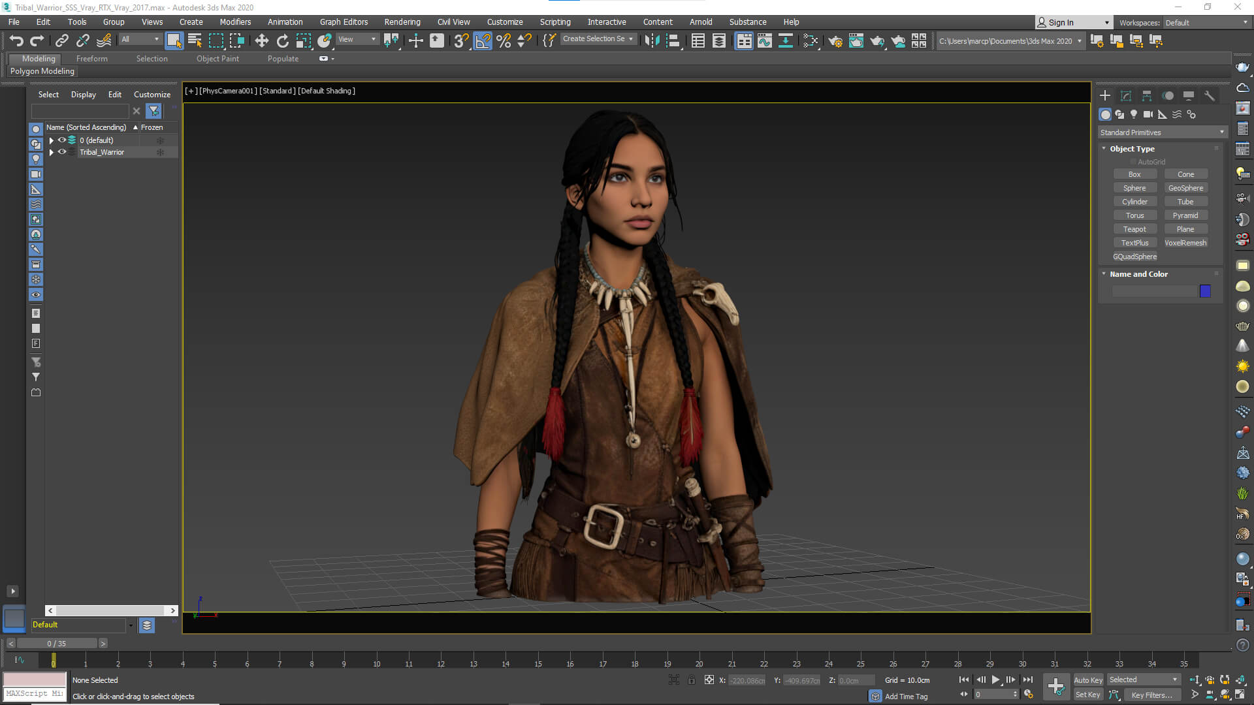Select the Select and Rotate tool

282,41
